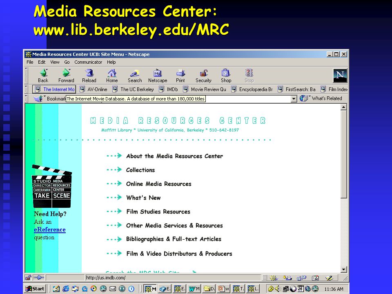The height and width of the screenshot is (294, 392).
Task: Open the Security info padlock button
Action: [203, 76]
